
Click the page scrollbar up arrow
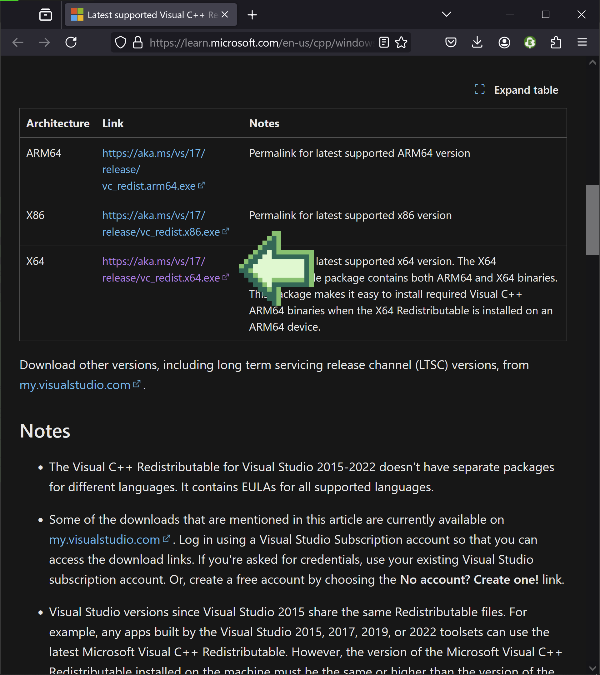click(x=593, y=62)
